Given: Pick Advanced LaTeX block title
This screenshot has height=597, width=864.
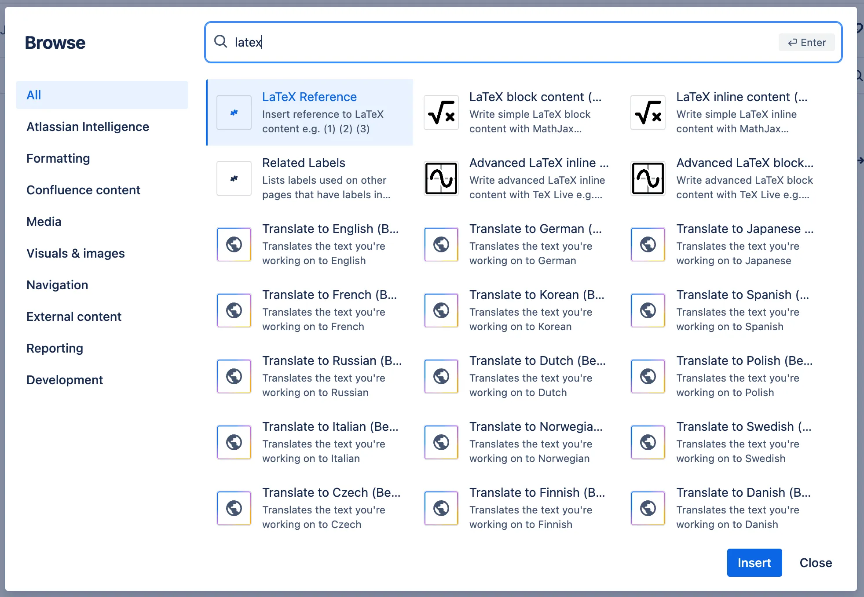Looking at the screenshot, I should (x=745, y=163).
